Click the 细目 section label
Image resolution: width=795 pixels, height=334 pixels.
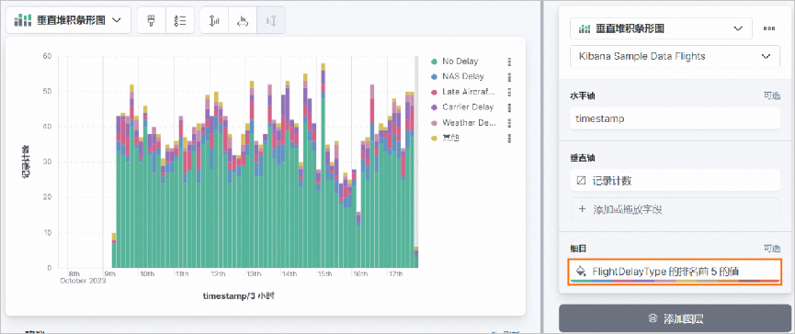coord(577,248)
